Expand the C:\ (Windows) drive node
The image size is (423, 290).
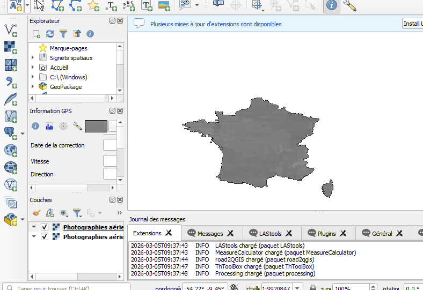[x=33, y=77]
